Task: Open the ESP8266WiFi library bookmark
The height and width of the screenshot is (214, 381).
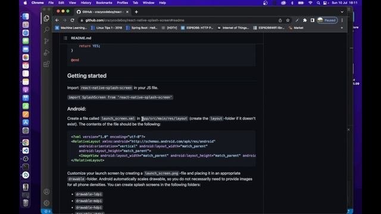Action: point(268,28)
